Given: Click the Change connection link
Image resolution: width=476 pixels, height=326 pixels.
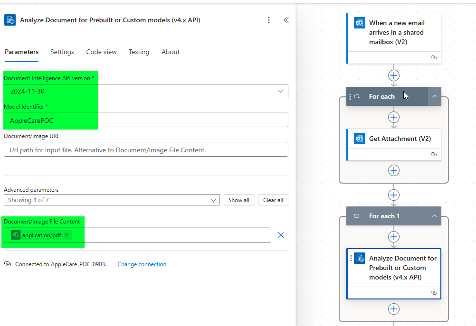Looking at the screenshot, I should 142,264.
